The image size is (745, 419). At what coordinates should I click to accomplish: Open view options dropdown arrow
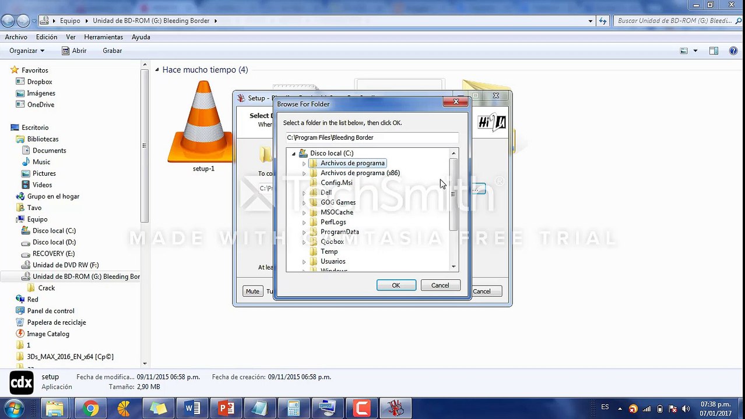tap(695, 51)
